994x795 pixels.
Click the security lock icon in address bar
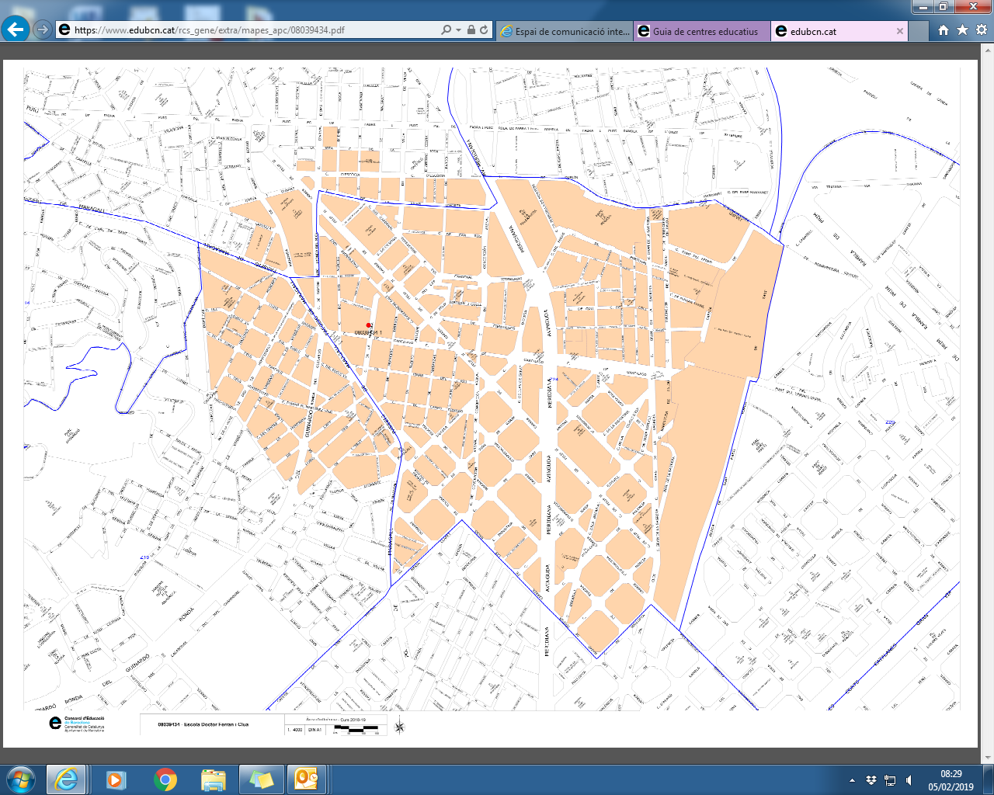pos(471,30)
